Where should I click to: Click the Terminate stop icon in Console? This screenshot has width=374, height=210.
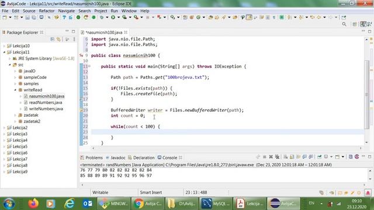265,157
